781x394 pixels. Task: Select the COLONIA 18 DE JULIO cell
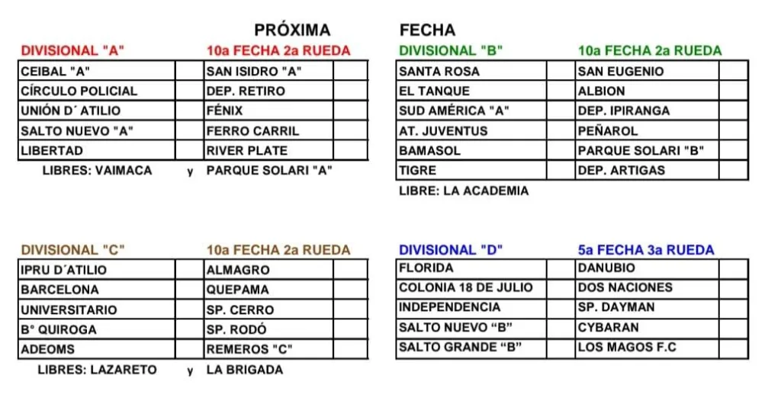471,288
